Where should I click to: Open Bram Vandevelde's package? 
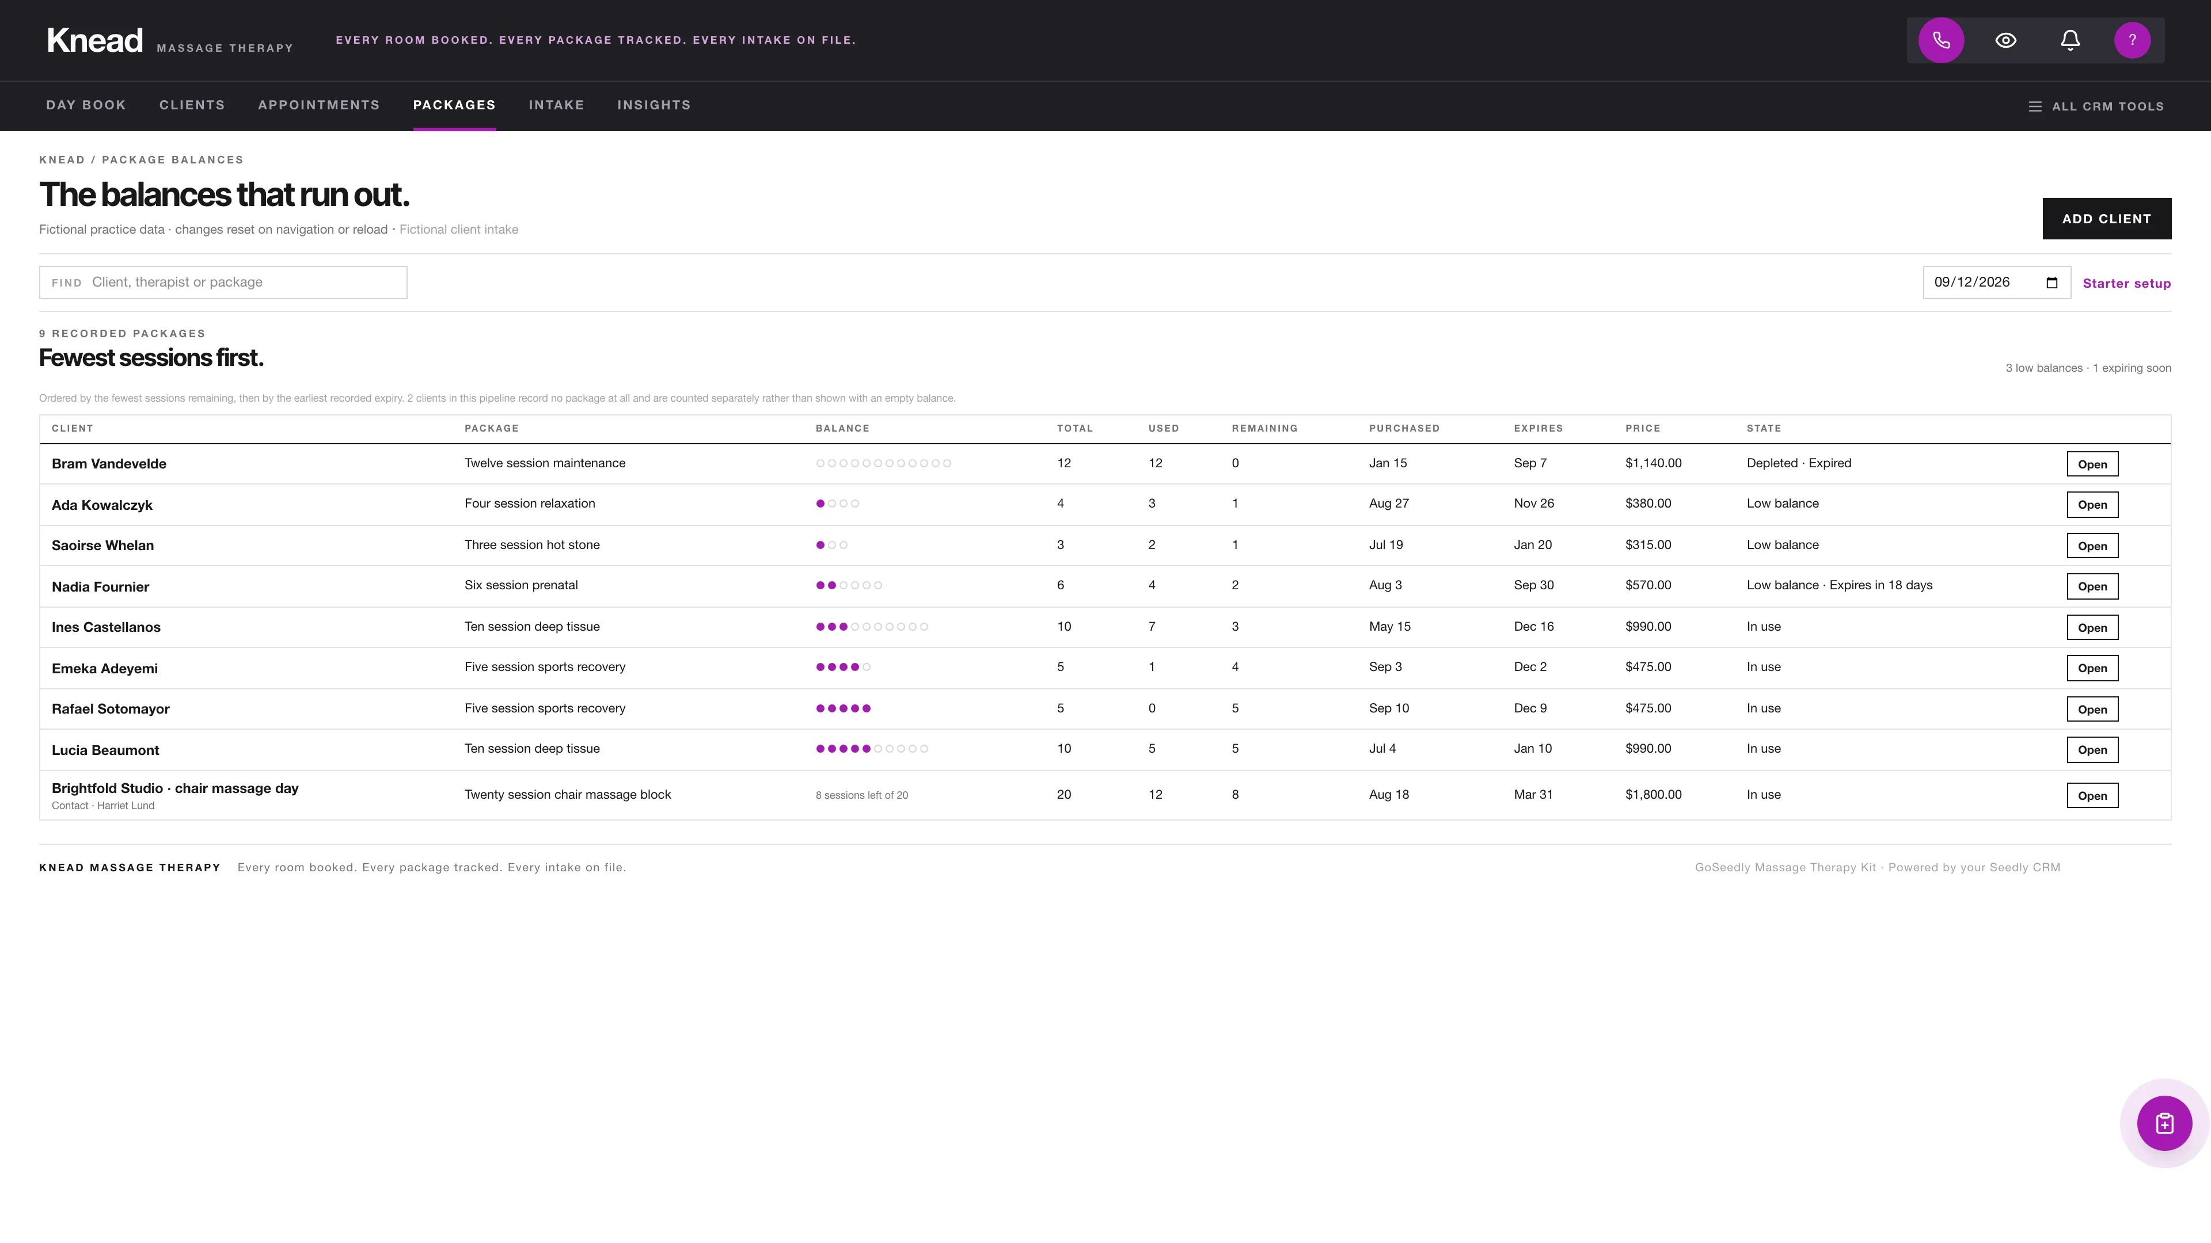[x=2092, y=464]
